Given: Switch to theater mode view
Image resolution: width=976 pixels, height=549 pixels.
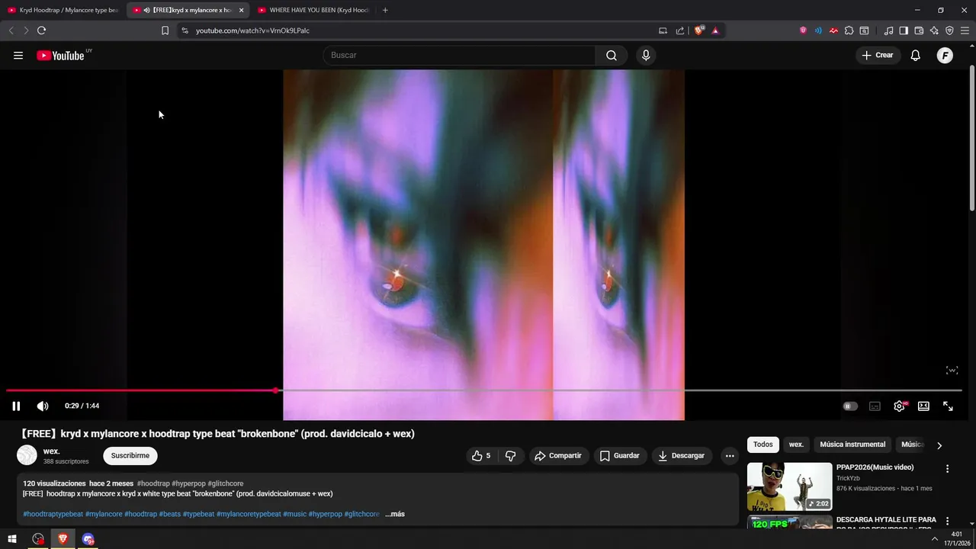Looking at the screenshot, I should 923,406.
